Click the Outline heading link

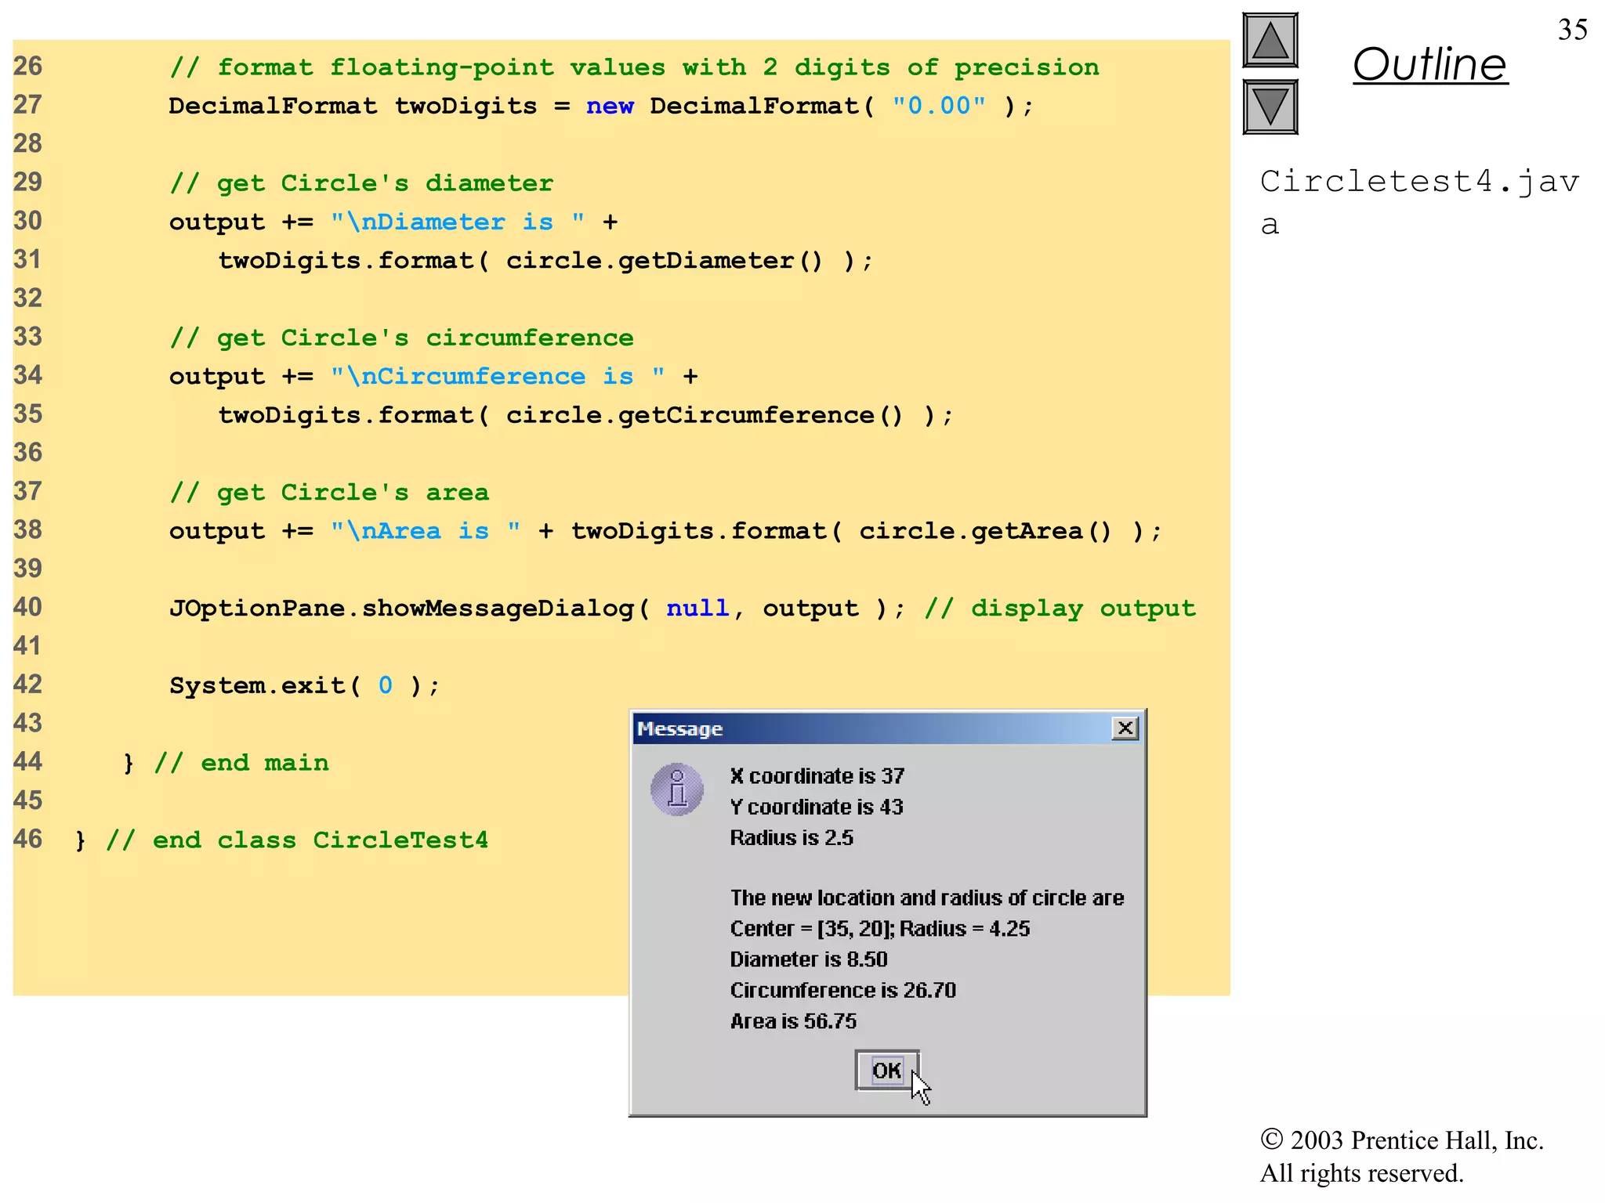1429,64
